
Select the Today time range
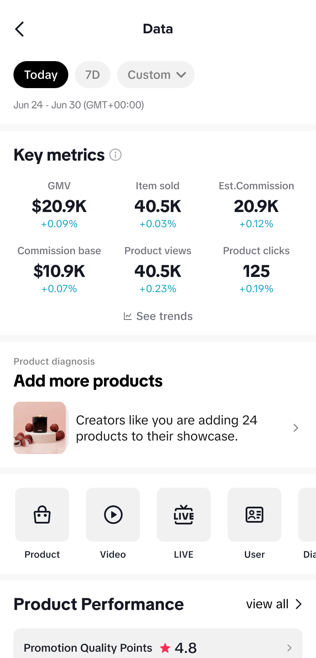pyautogui.click(x=41, y=75)
